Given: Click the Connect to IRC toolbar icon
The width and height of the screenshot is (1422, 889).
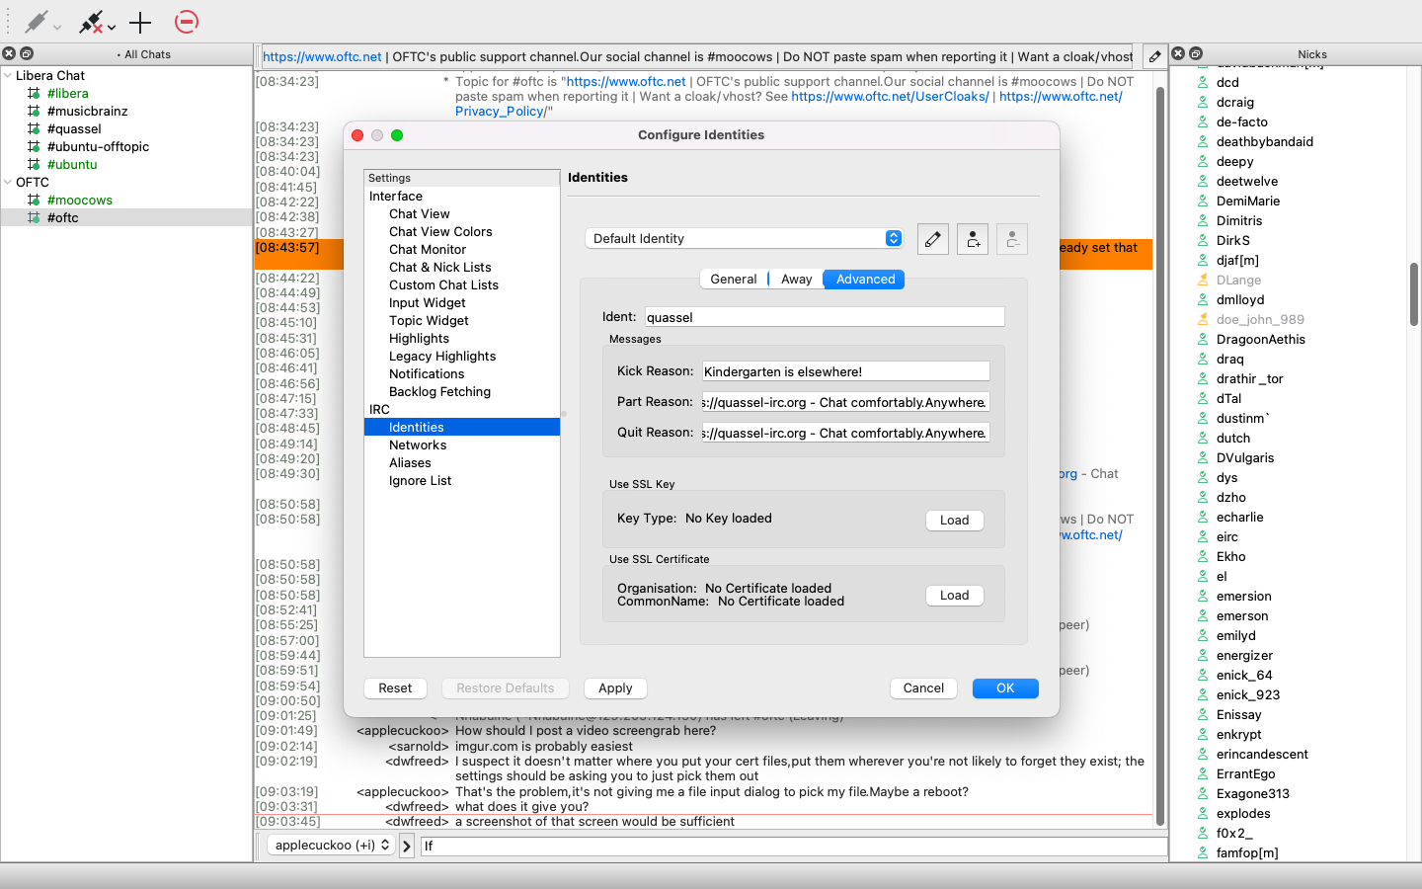Looking at the screenshot, I should point(36,22).
